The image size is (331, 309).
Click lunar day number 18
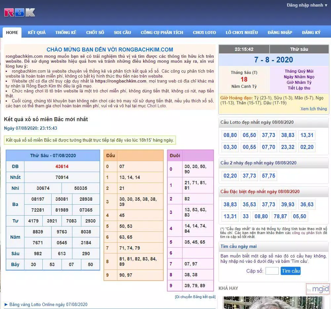(244, 80)
